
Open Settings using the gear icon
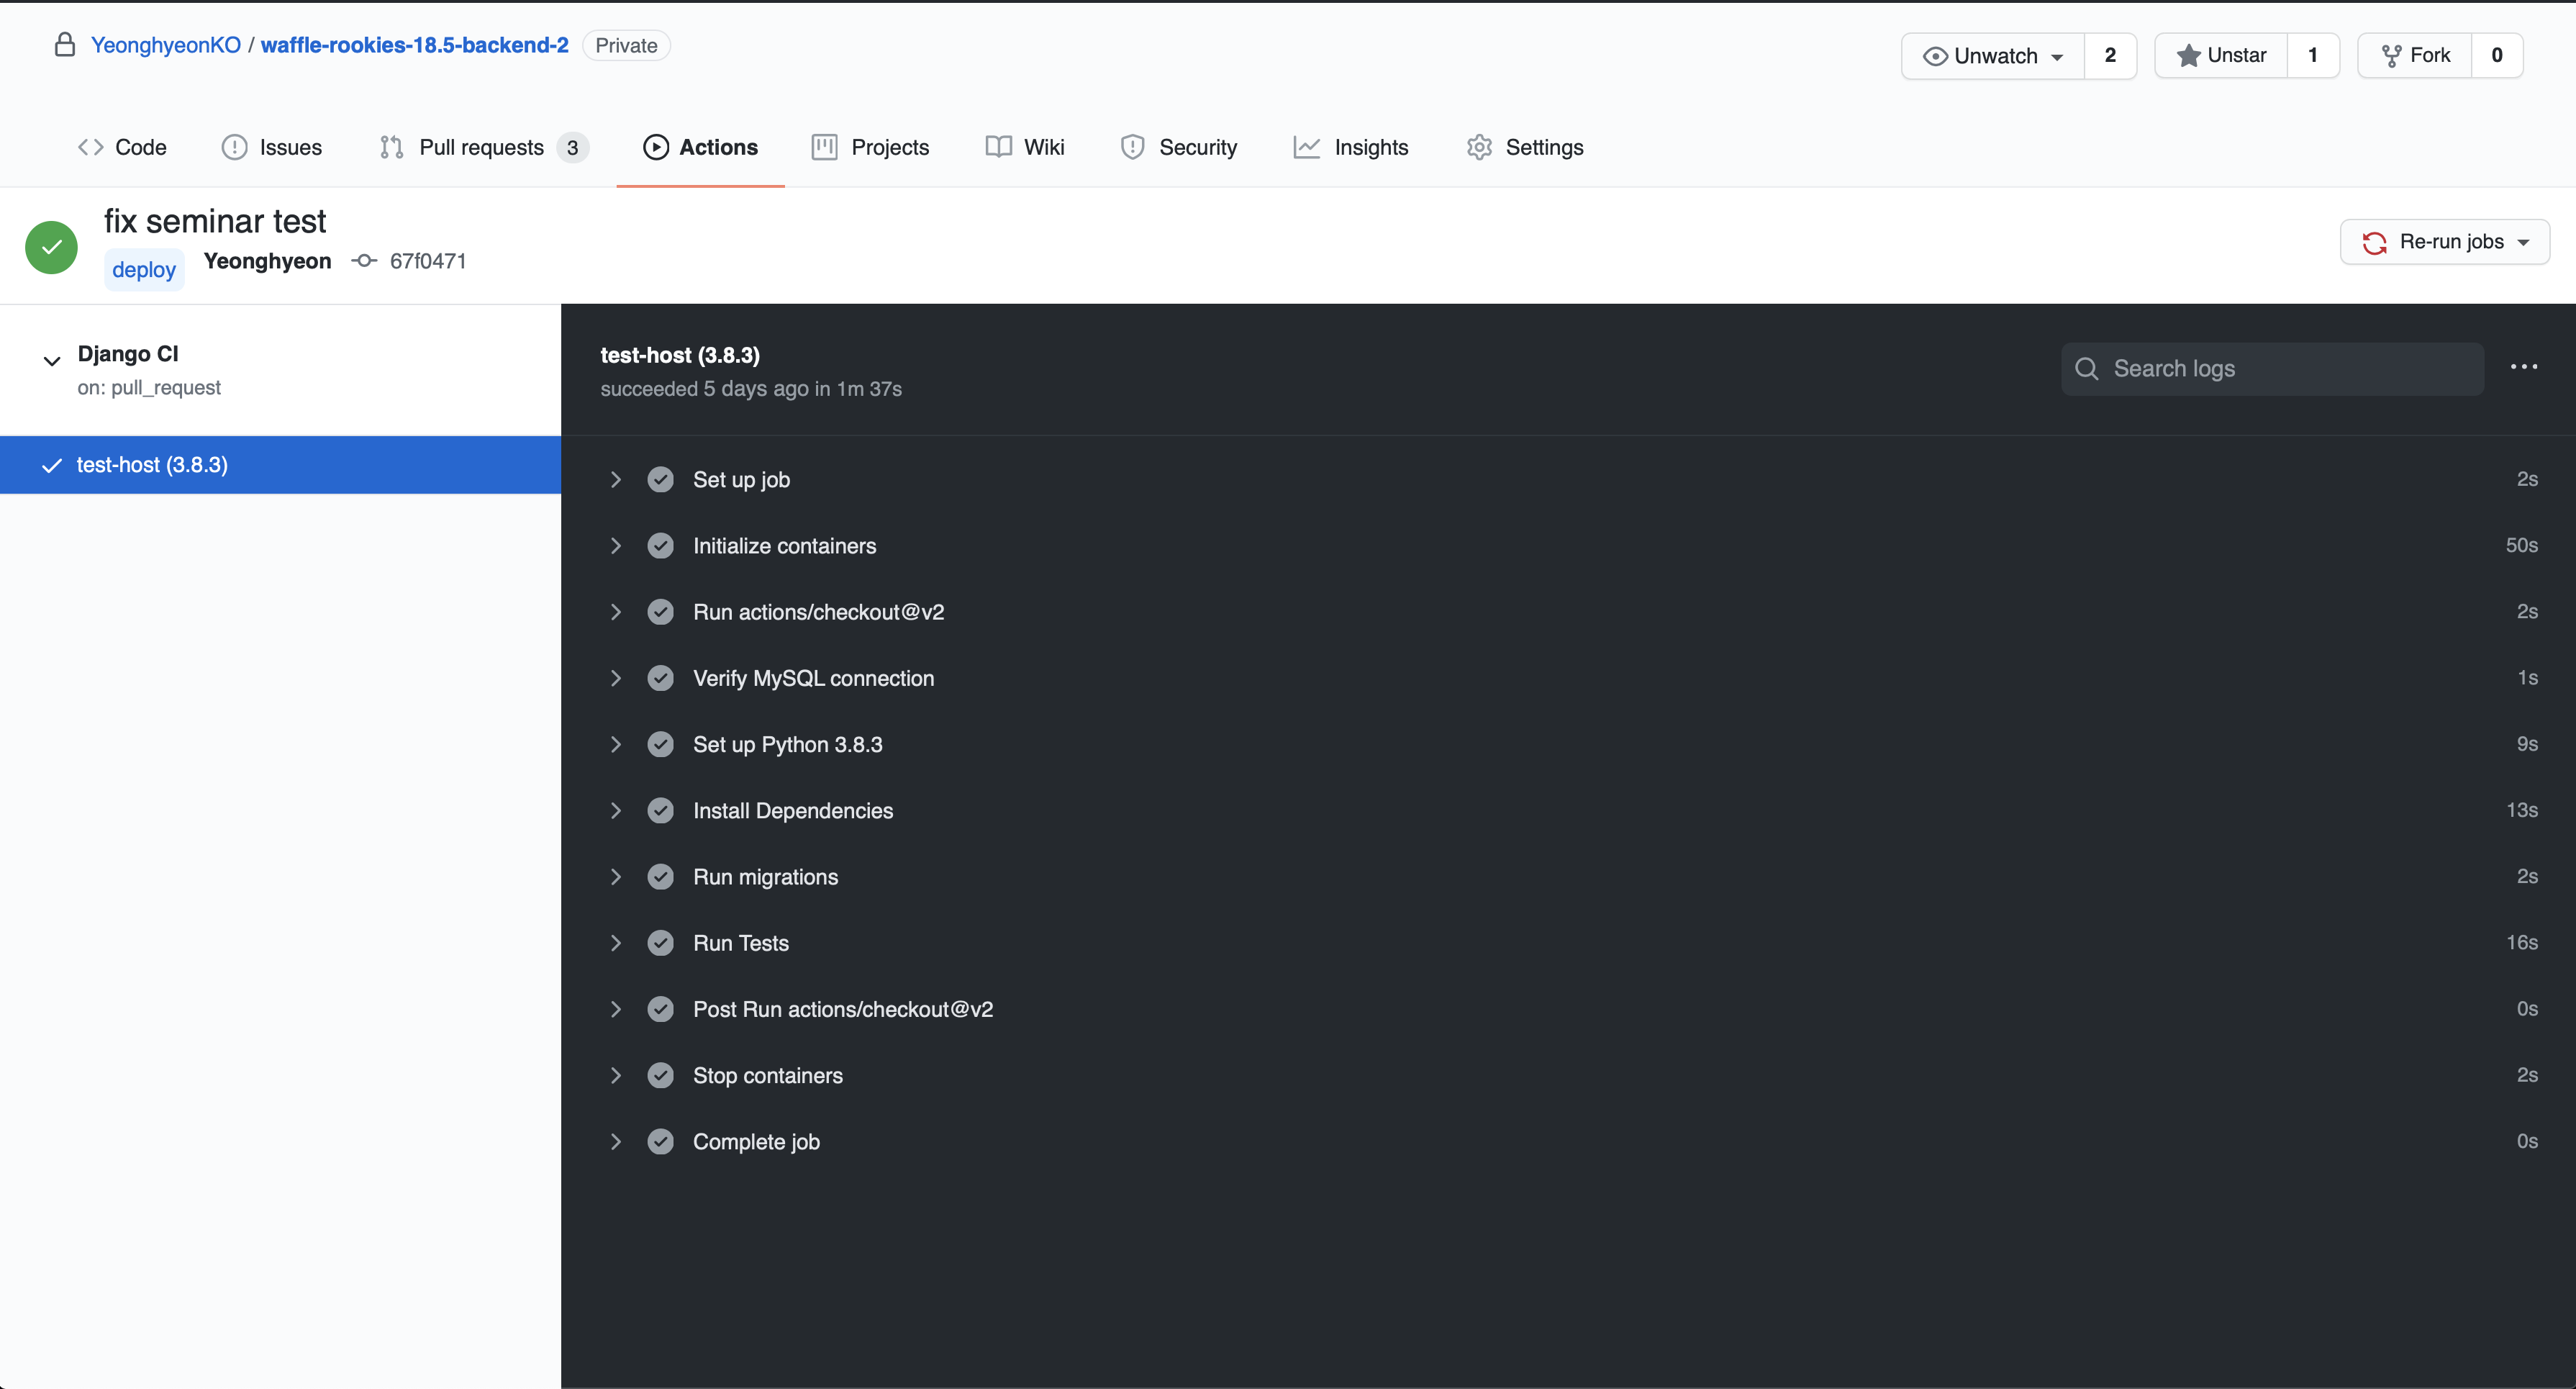[x=1479, y=147]
